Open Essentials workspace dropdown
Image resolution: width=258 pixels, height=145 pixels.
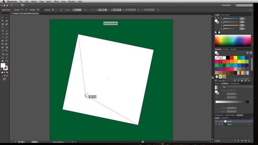pyautogui.click(x=227, y=5)
